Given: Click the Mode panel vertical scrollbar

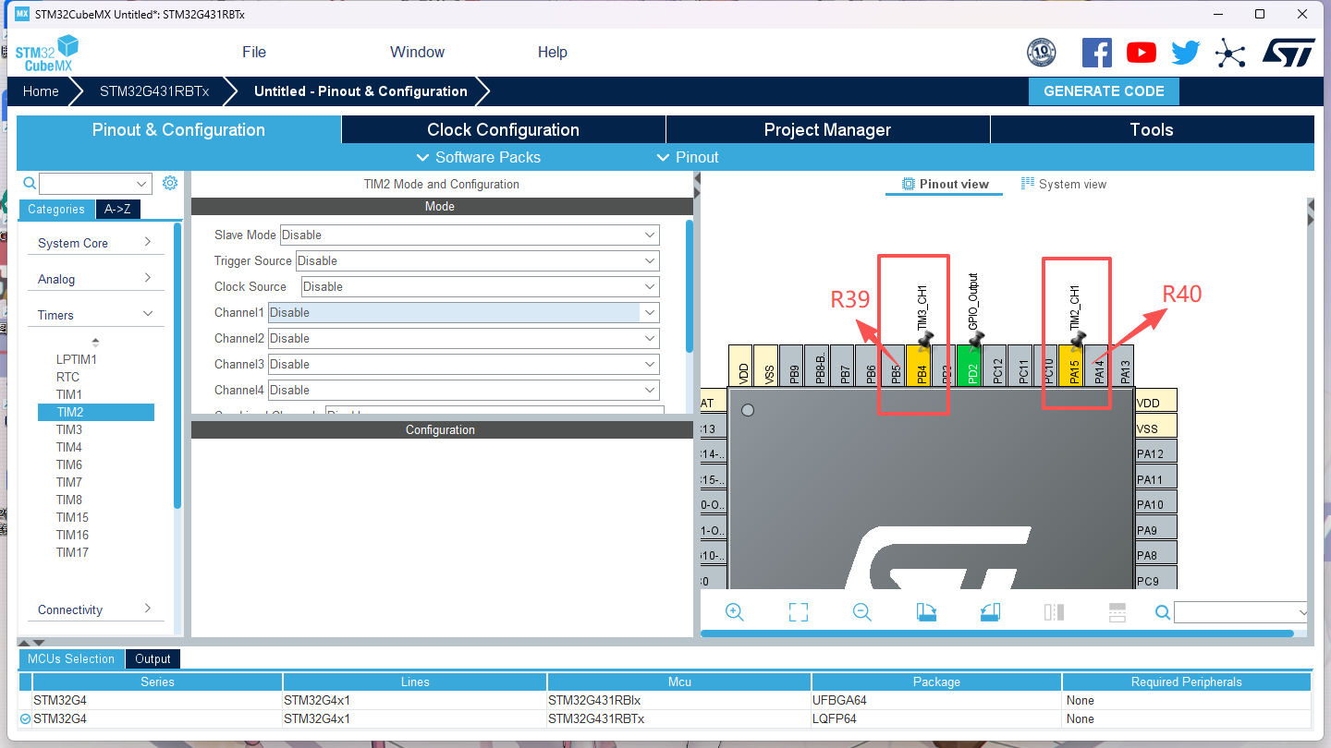Looking at the screenshot, I should click(x=690, y=286).
